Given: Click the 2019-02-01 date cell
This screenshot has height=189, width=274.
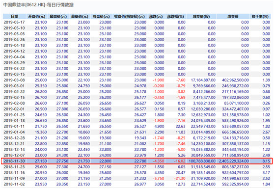Looking at the screenshot, I should coord(14,109).
